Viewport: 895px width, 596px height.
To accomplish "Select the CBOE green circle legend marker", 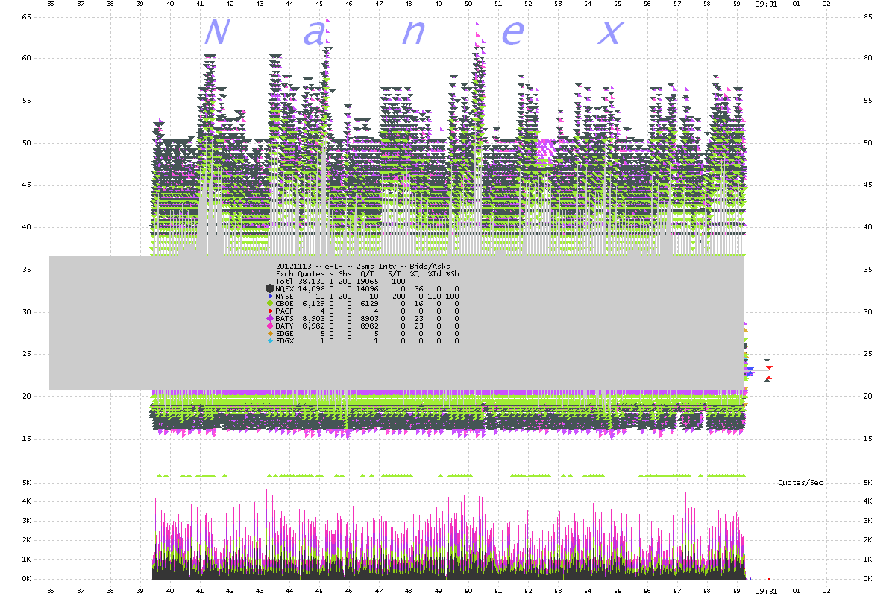I will (x=270, y=304).
